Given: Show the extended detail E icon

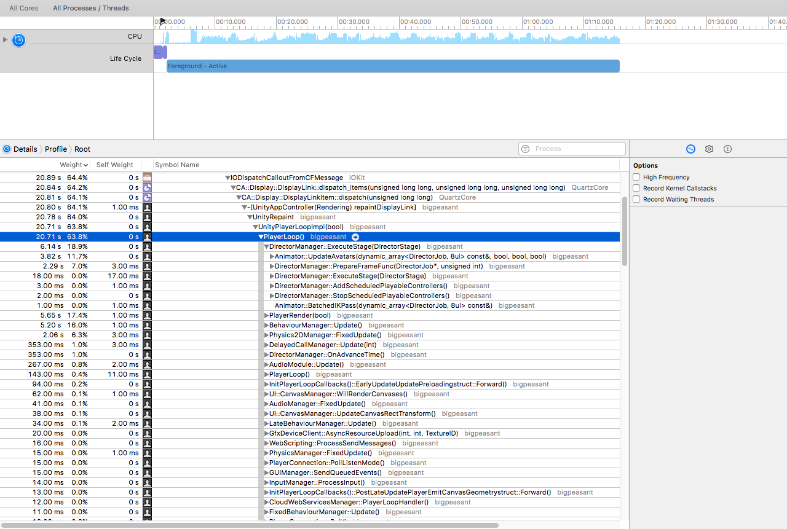Looking at the screenshot, I should coord(727,149).
